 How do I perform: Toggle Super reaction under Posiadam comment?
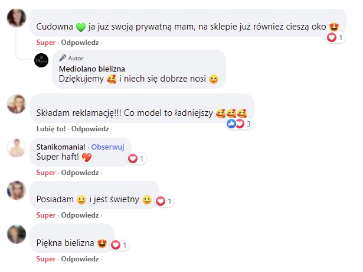point(45,216)
